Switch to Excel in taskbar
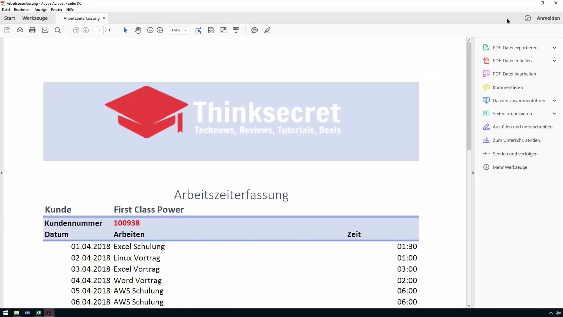This screenshot has width=563, height=317. (38, 313)
